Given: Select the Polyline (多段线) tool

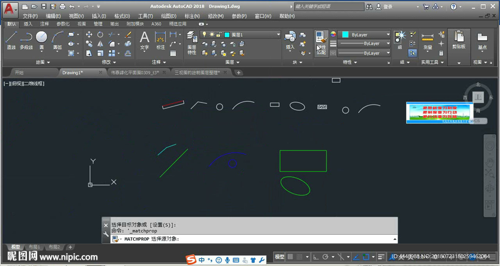Looking at the screenshot, I should coord(26,40).
